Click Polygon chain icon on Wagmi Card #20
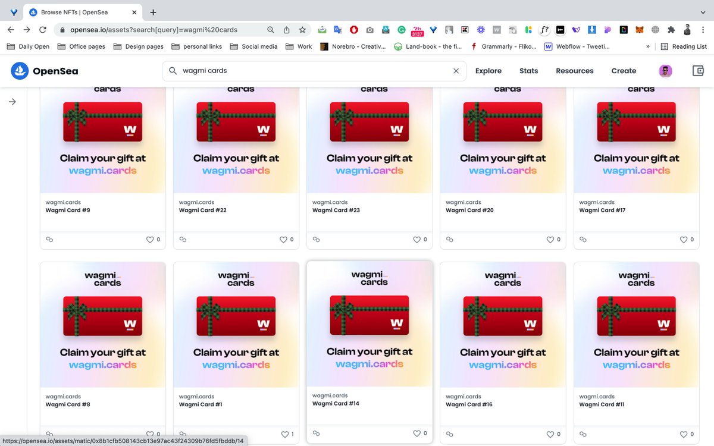This screenshot has width=714, height=446. pos(449,240)
